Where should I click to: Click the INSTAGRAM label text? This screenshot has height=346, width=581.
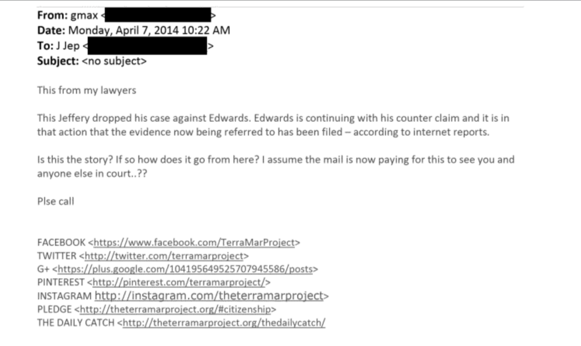point(64,296)
